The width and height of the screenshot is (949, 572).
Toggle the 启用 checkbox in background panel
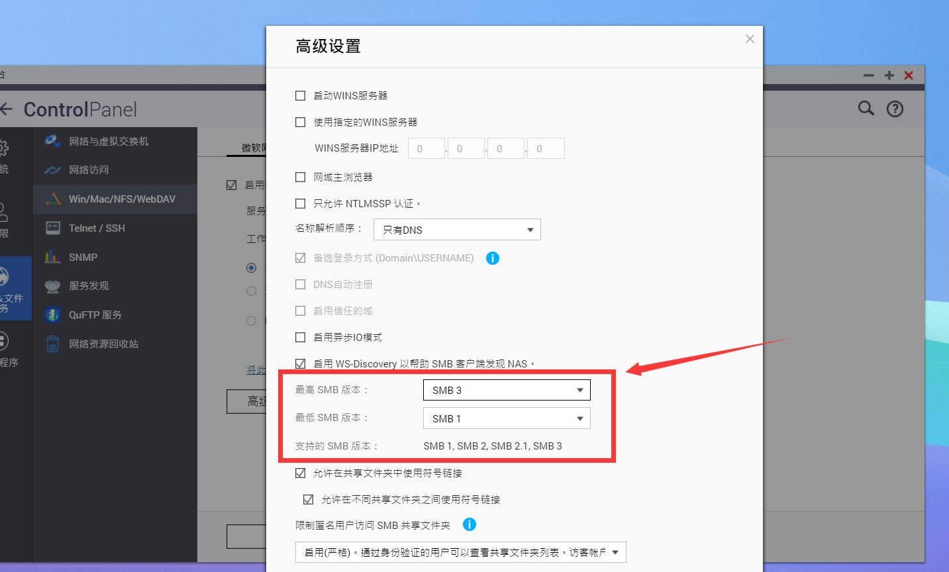click(231, 185)
